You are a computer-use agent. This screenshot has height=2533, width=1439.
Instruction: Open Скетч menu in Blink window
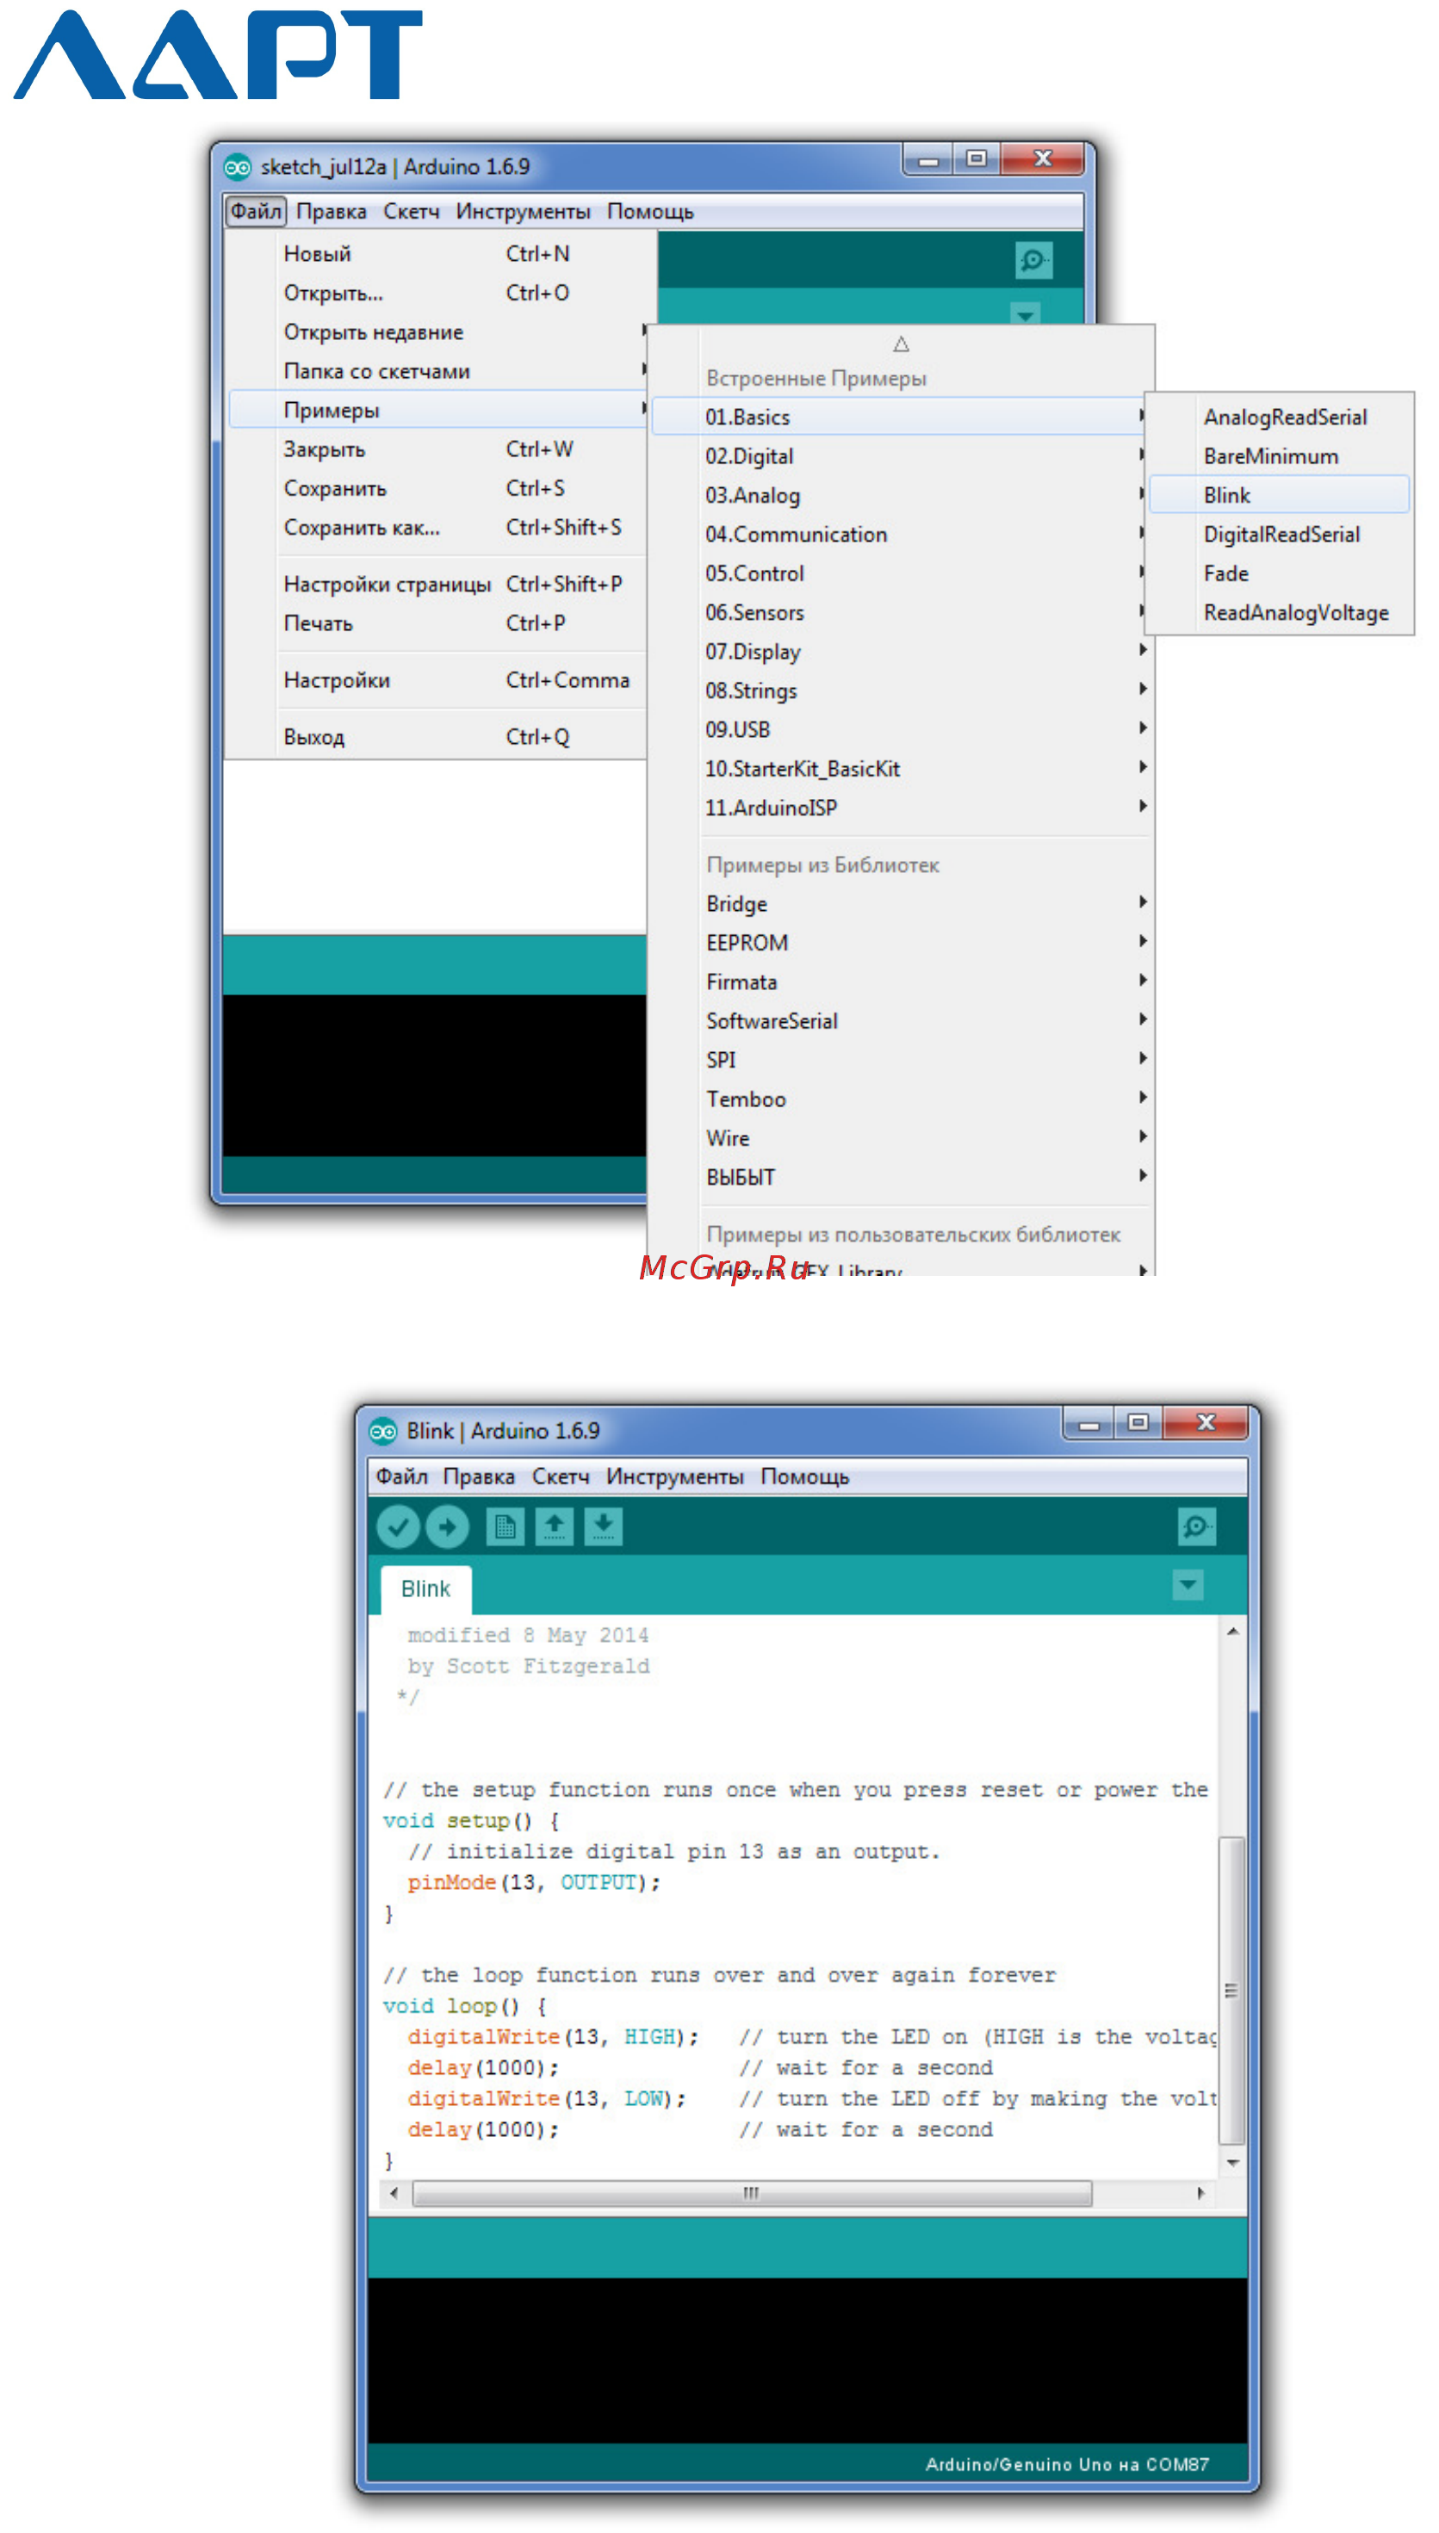click(x=561, y=1477)
